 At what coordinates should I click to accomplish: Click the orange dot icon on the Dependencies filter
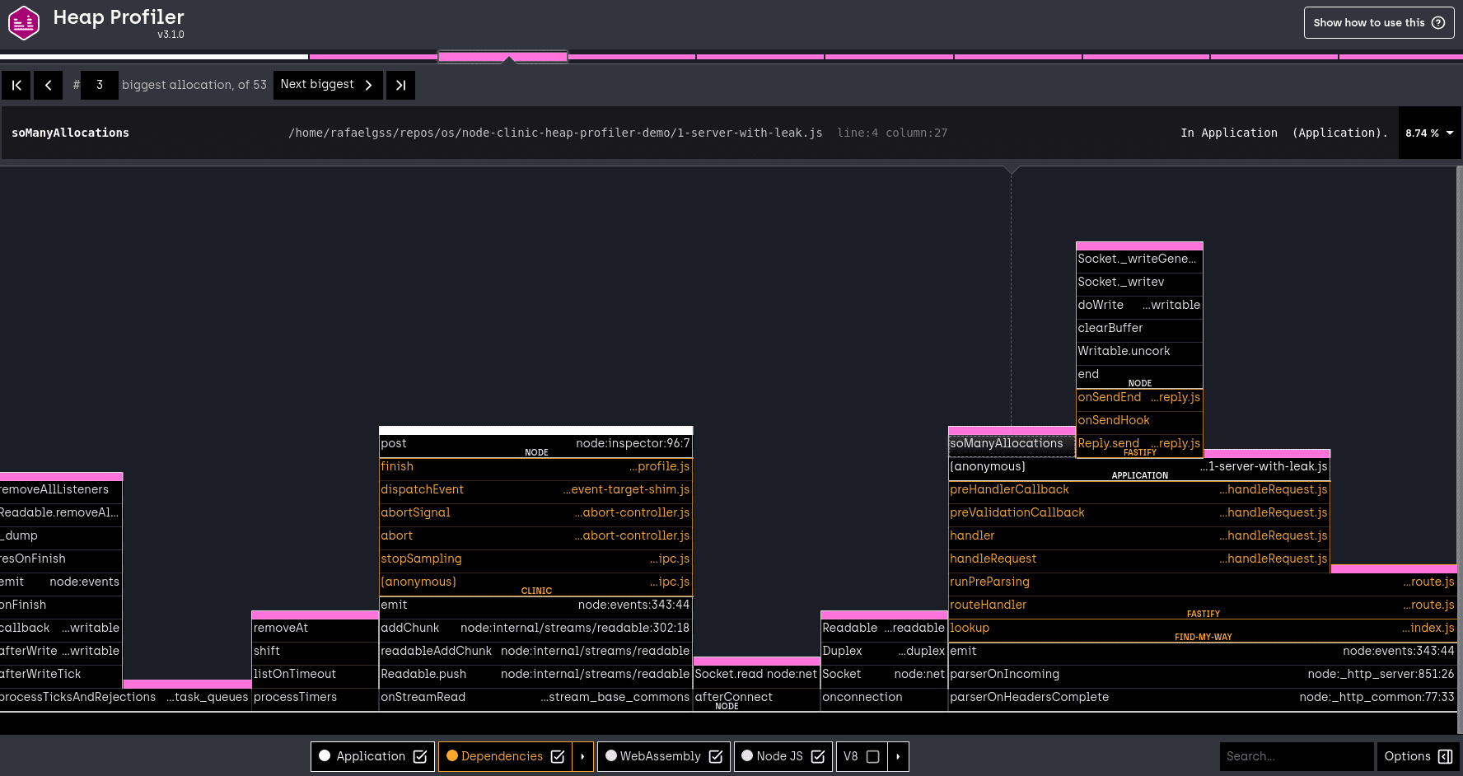[451, 756]
